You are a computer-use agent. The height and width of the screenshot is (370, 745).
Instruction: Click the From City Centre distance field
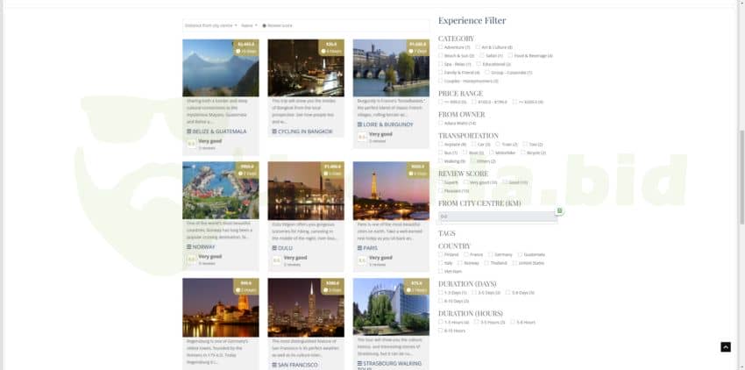[x=496, y=216]
